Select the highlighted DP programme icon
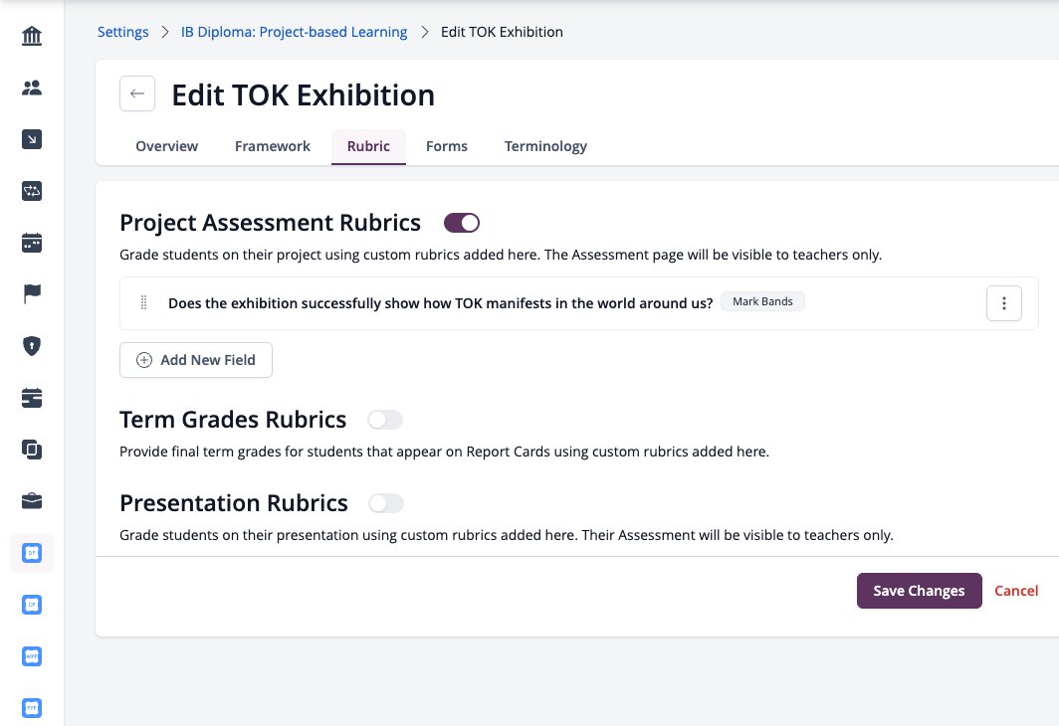Image resolution: width=1059 pixels, height=726 pixels. [x=32, y=553]
